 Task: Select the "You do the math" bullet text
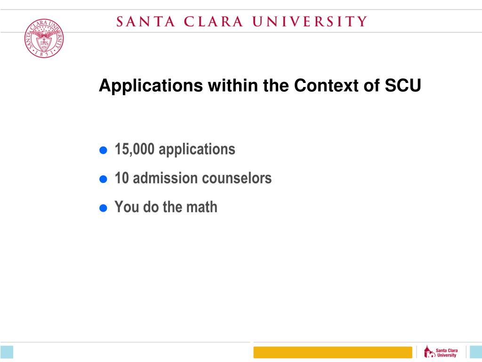coord(166,207)
